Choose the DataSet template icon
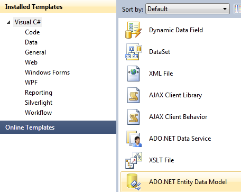 coord(134,52)
